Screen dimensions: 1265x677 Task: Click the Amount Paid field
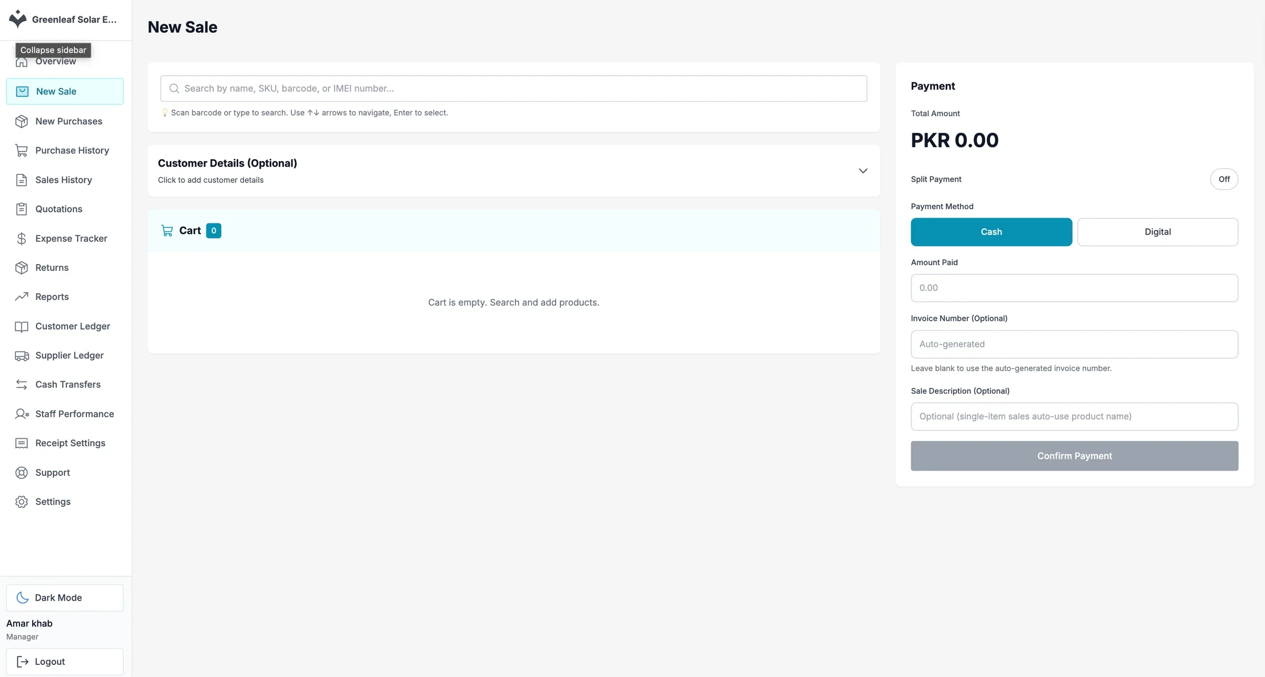[1074, 288]
